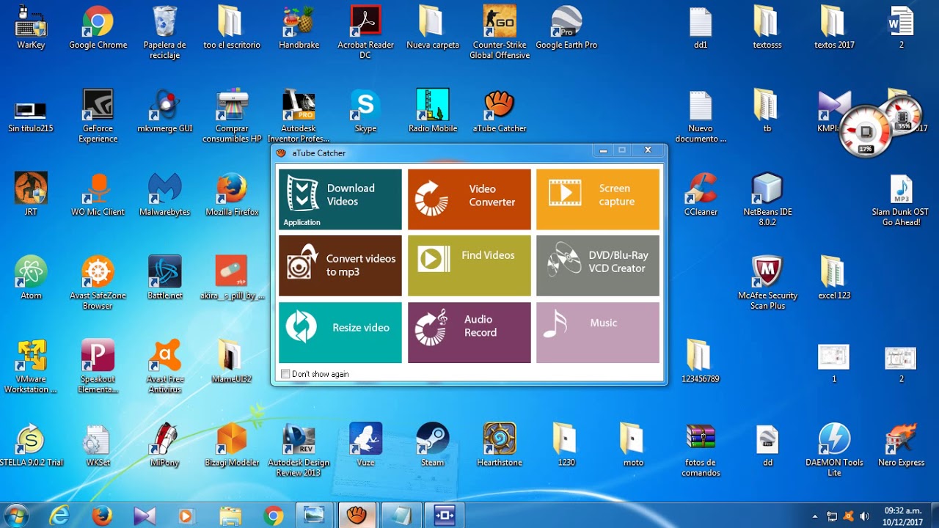Select the Google Chrome desktop shortcut
939x528 pixels.
[98, 28]
